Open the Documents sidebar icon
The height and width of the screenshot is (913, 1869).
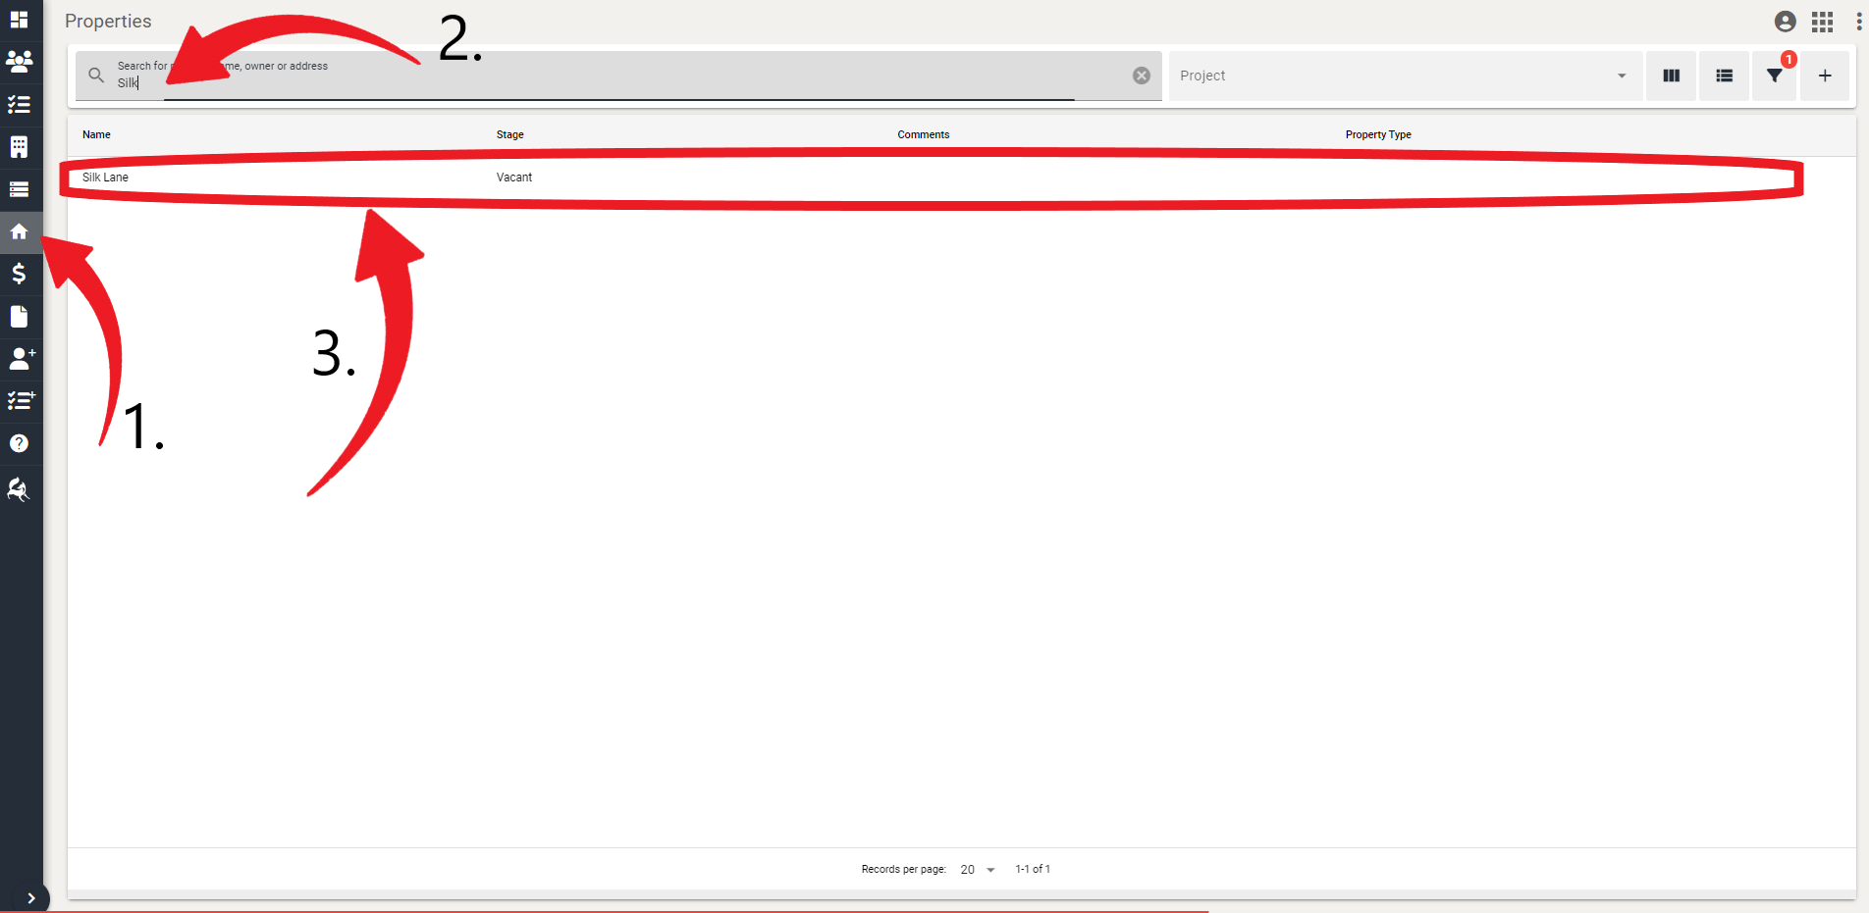click(x=20, y=316)
